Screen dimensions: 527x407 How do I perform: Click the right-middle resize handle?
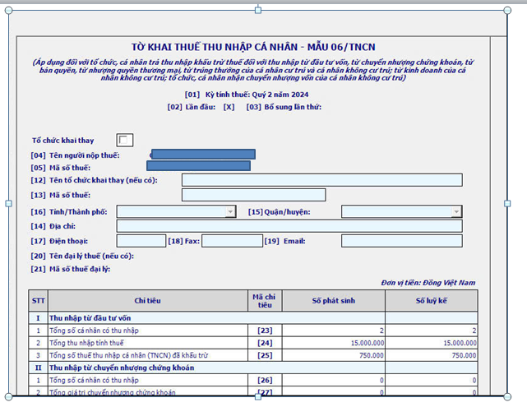pyautogui.click(x=506, y=202)
